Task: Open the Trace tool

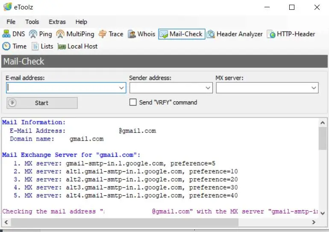Action: [111, 34]
